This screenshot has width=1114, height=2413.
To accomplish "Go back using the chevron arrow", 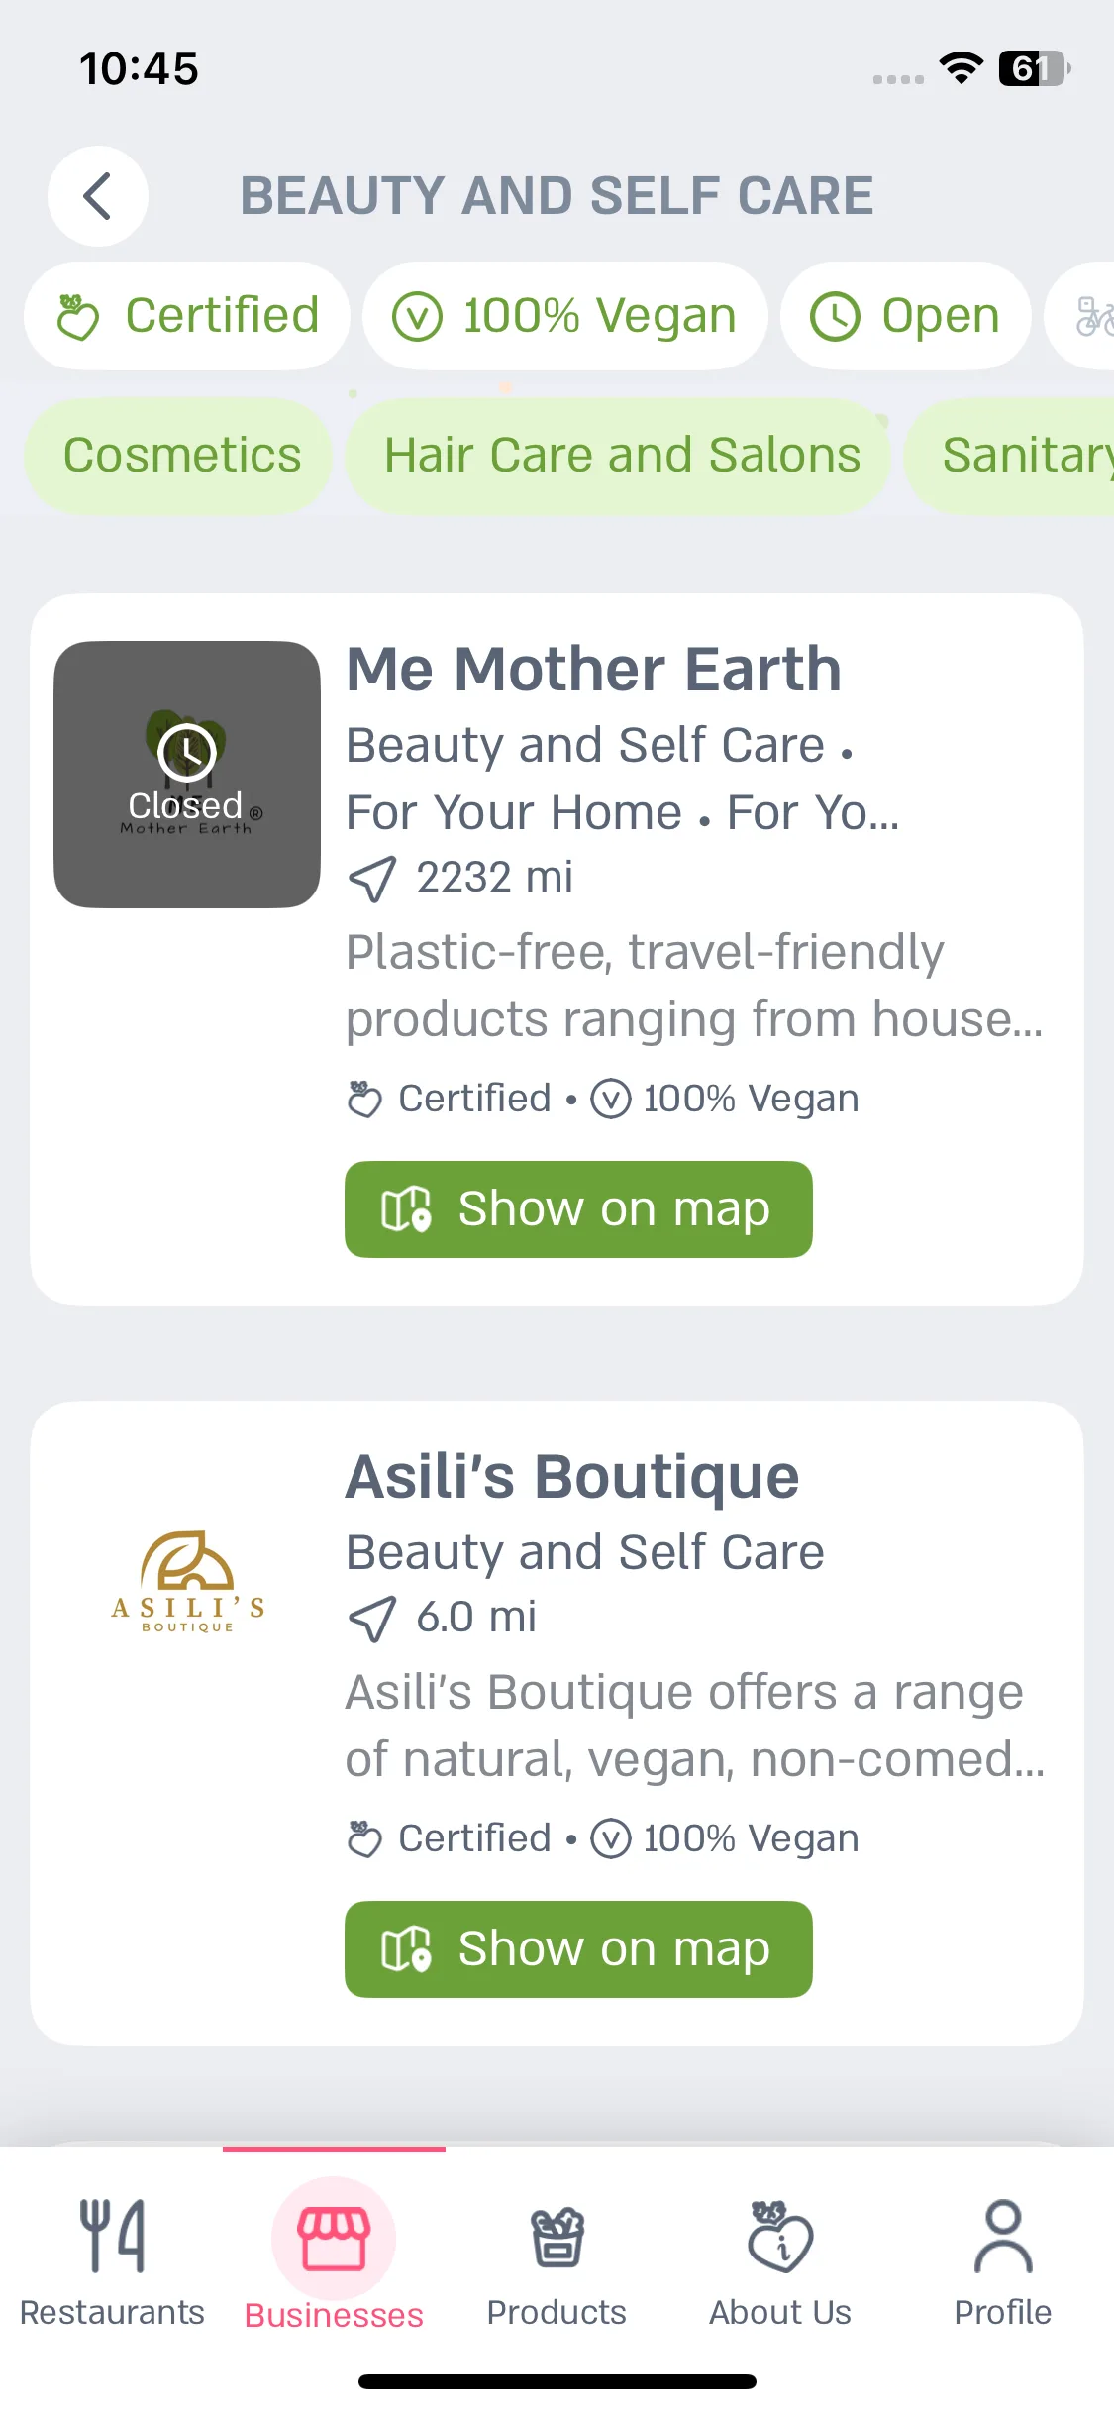I will [x=98, y=196].
